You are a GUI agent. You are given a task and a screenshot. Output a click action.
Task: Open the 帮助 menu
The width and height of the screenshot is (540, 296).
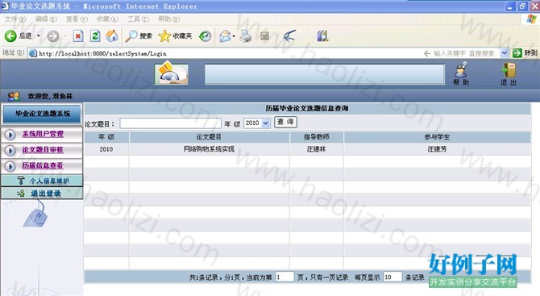tap(168, 19)
